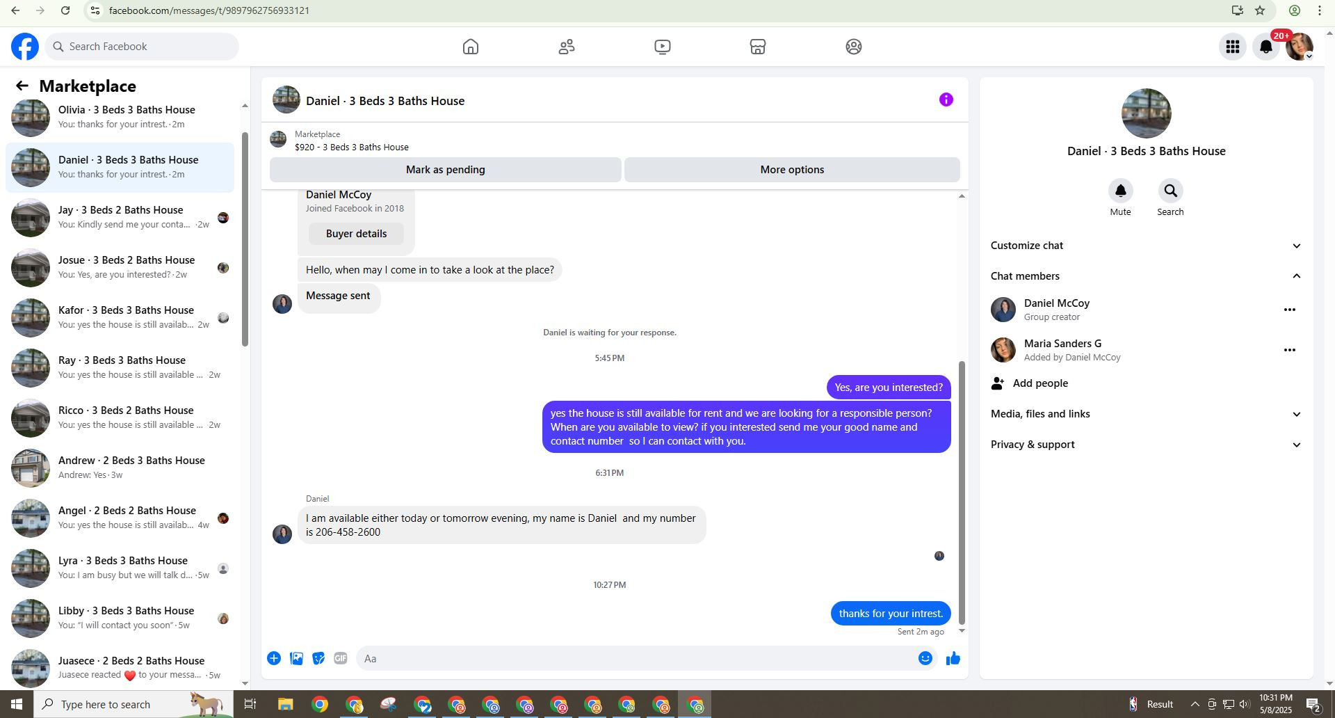The width and height of the screenshot is (1335, 718).
Task: Reload the page in the browser
Action: tap(65, 10)
